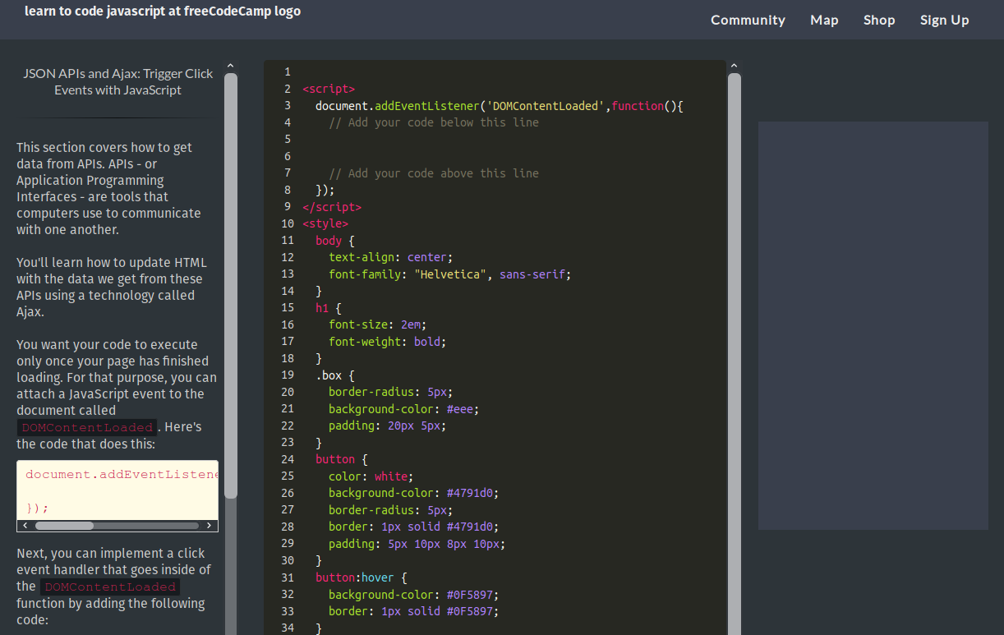The height and width of the screenshot is (635, 1004).
Task: Click the scroll-up arrow above the instructions panel
Action: pyautogui.click(x=230, y=65)
